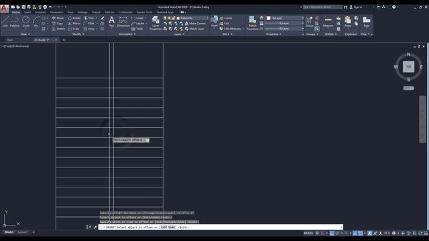Toggle MODEL space button in status bar
The height and width of the screenshot is (241, 429).
[x=308, y=233]
